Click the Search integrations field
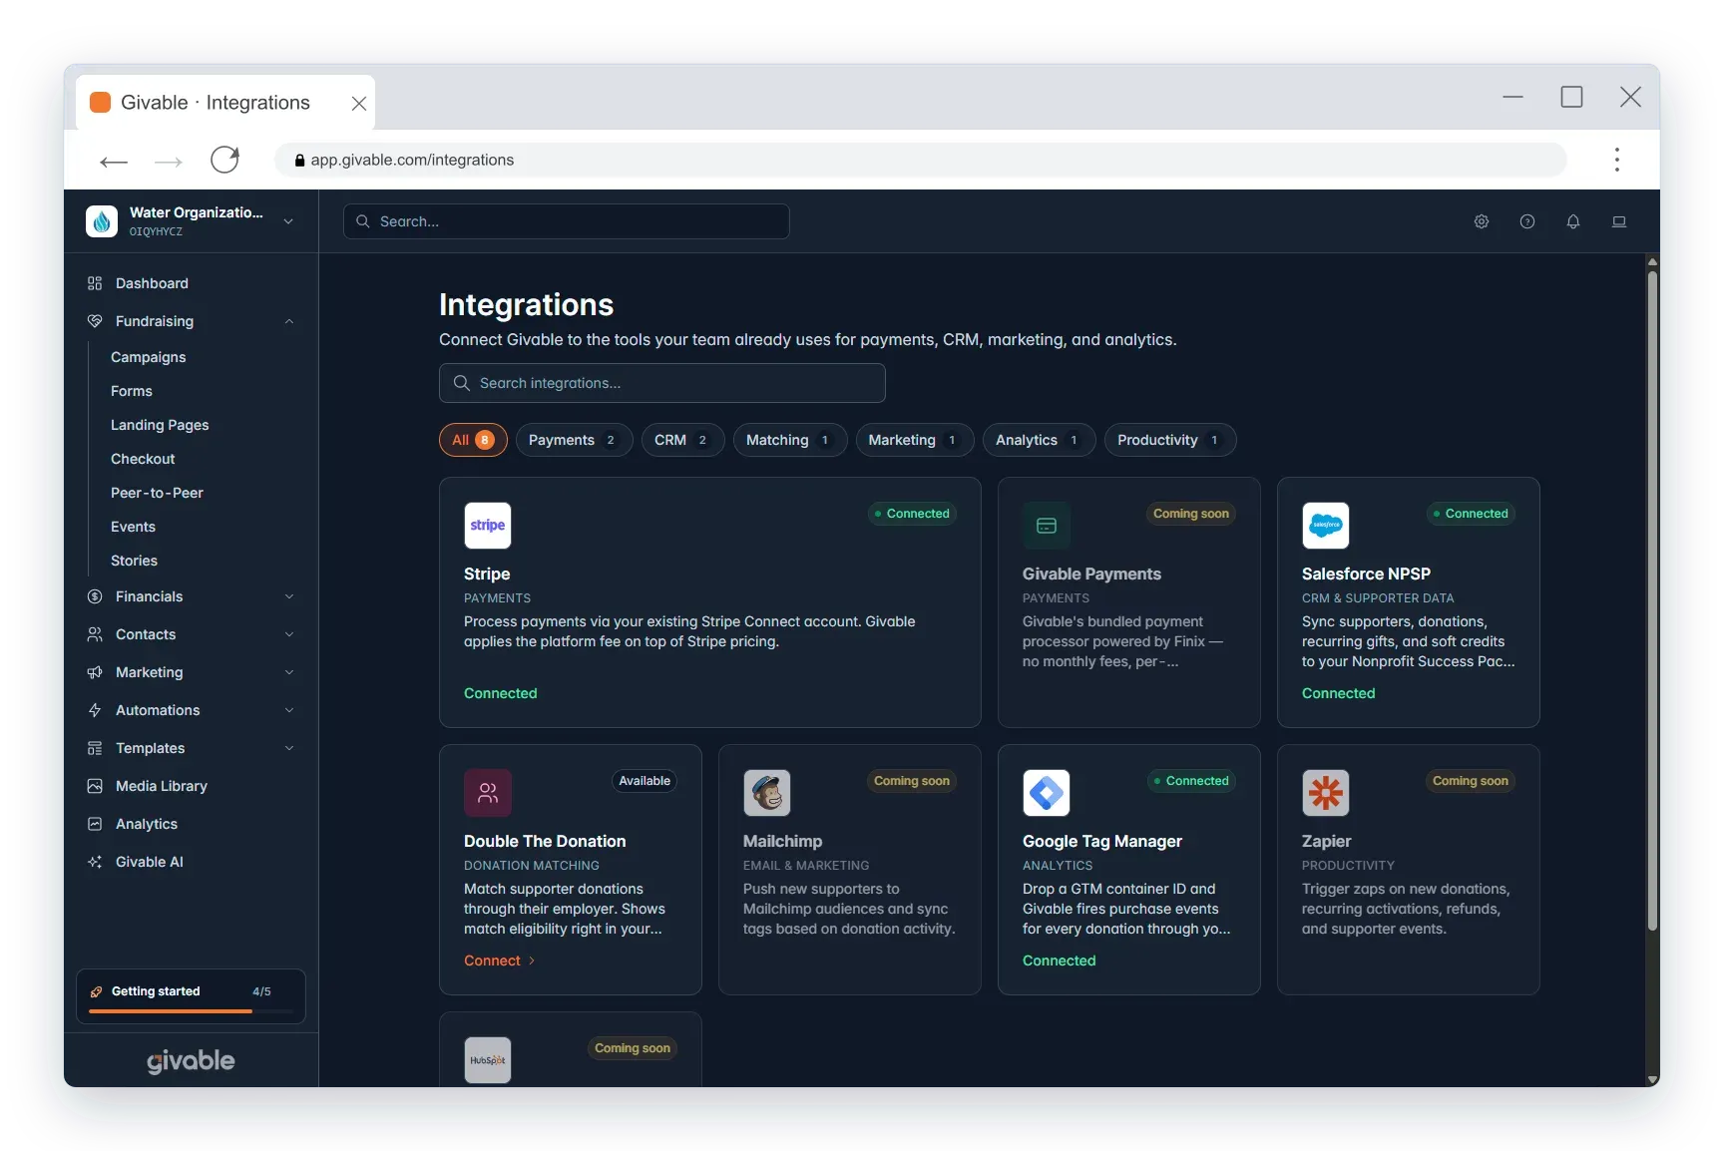The image size is (1724, 1151). 661,383
